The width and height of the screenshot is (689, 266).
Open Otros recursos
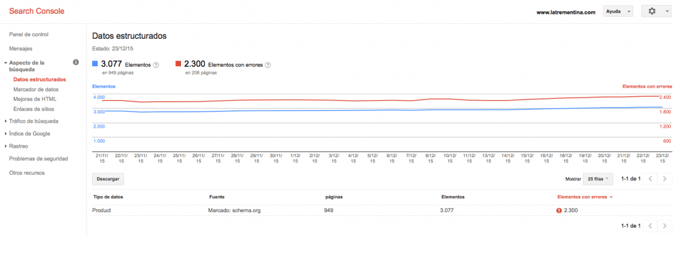[27, 173]
